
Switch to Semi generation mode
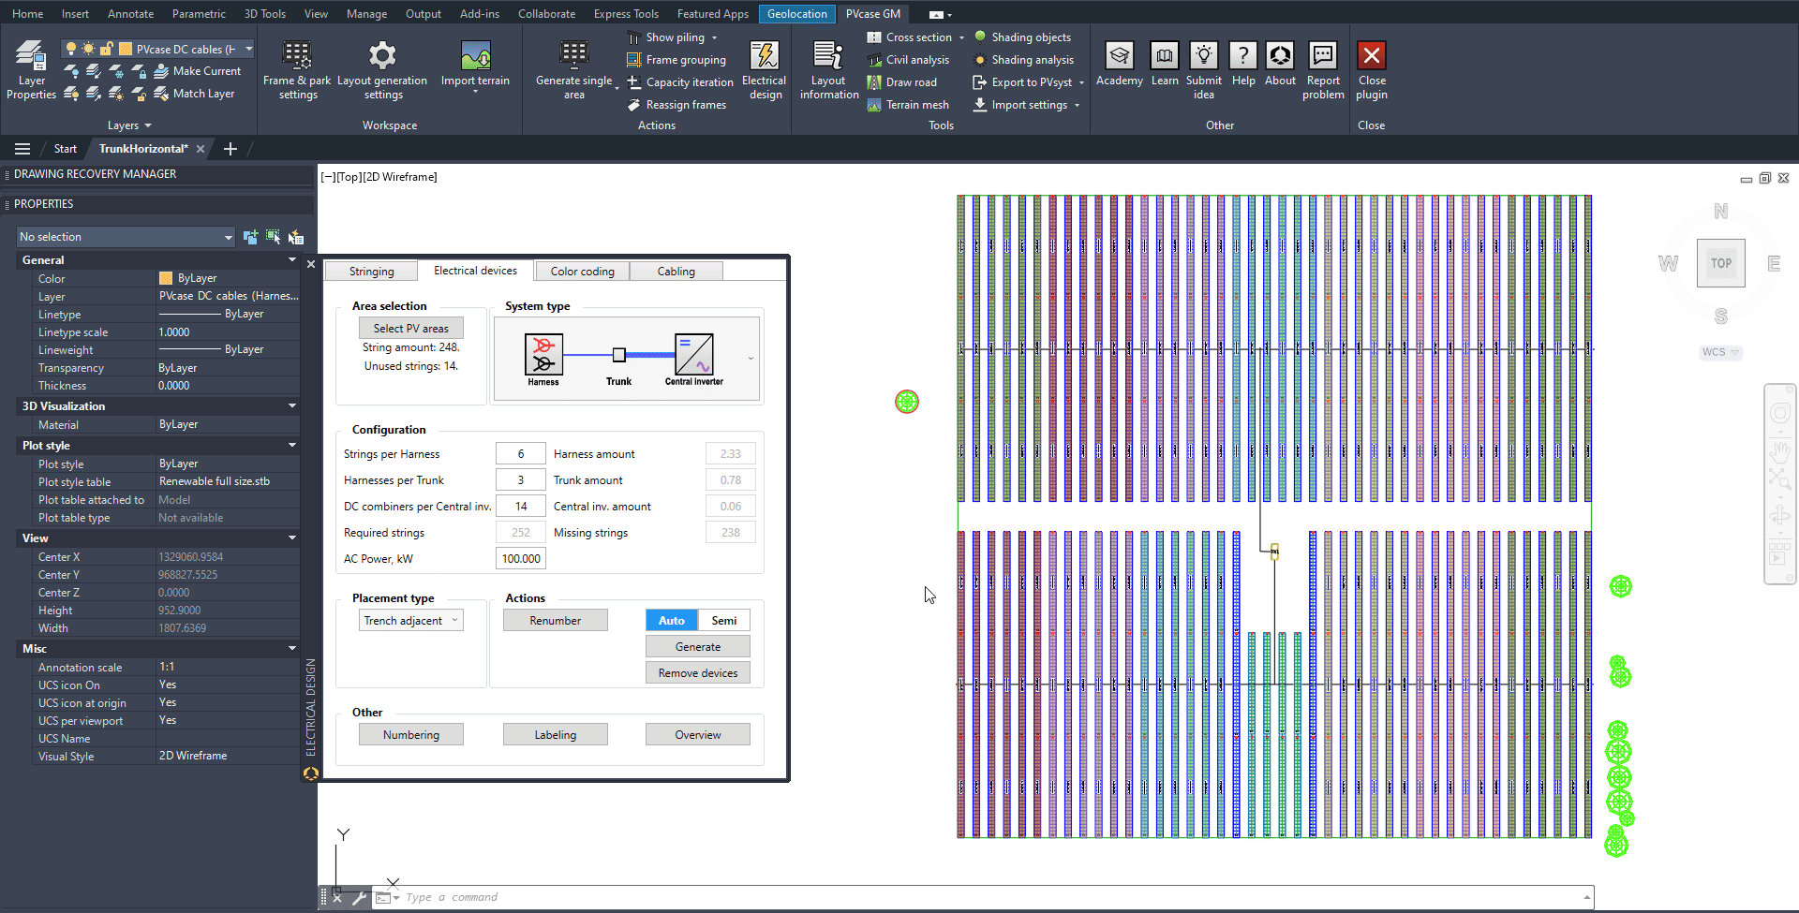723,621
